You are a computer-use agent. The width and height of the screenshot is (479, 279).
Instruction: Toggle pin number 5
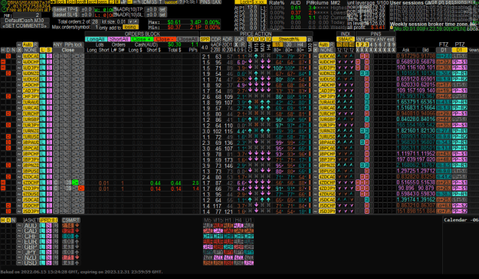[x=376, y=44]
